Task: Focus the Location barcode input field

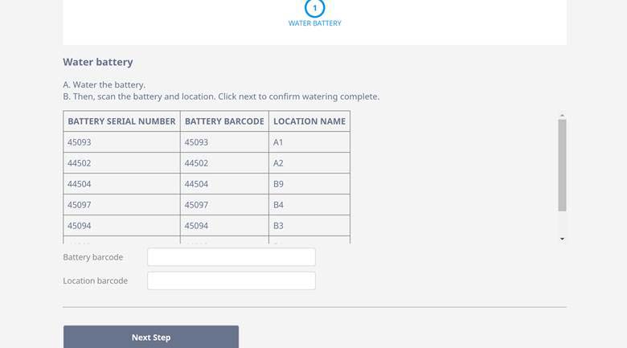Action: [232, 280]
